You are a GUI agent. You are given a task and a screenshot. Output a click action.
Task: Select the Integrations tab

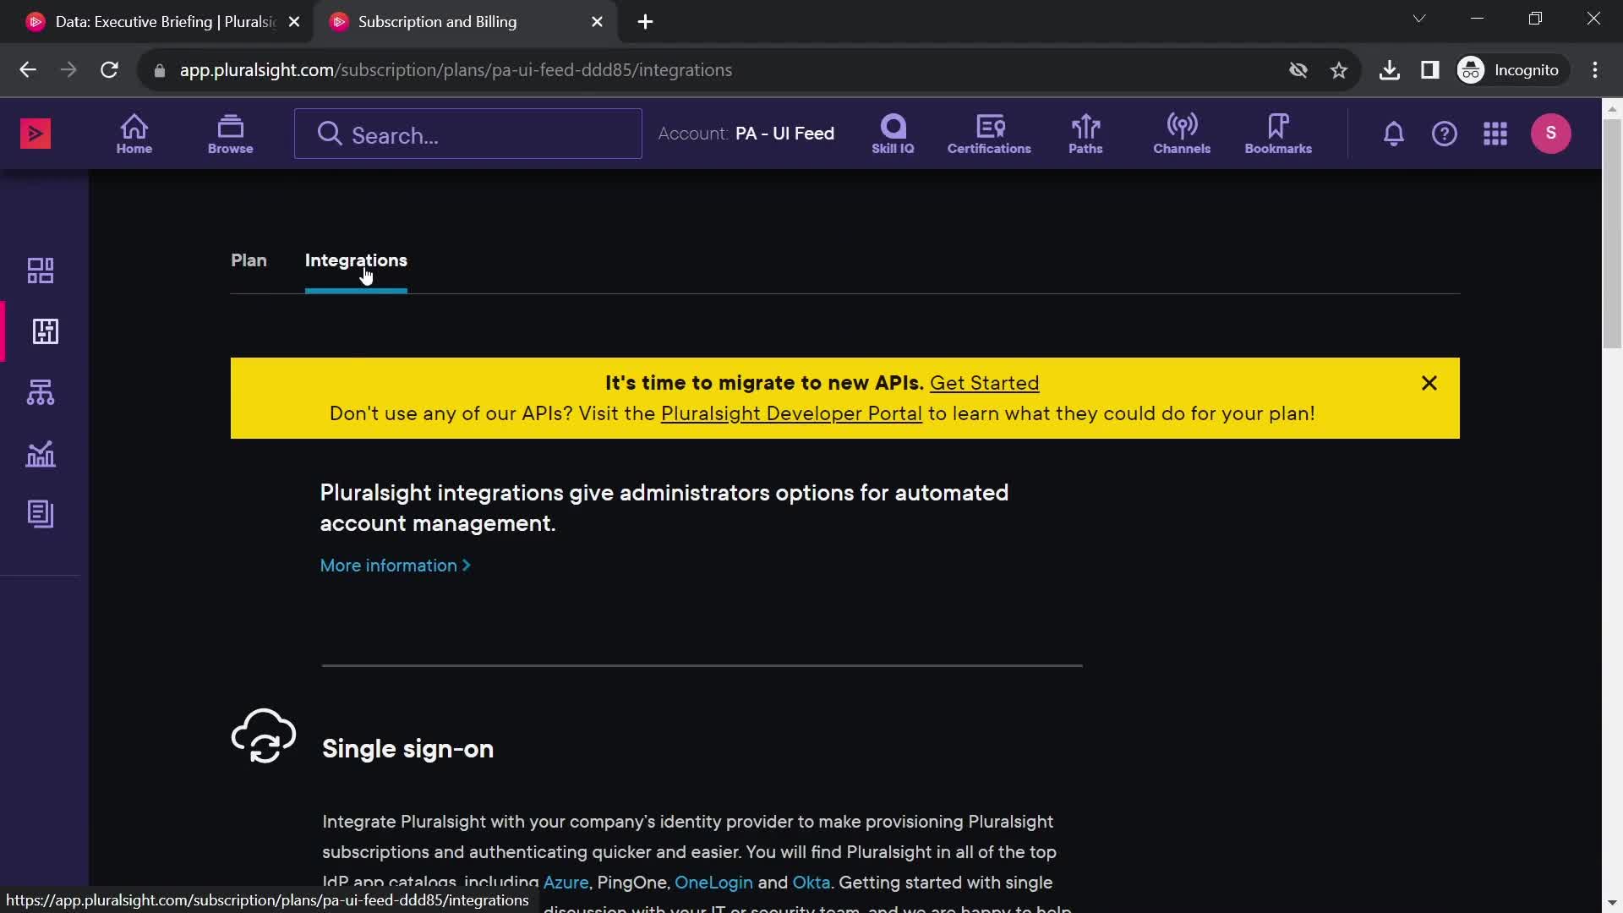[x=356, y=259]
